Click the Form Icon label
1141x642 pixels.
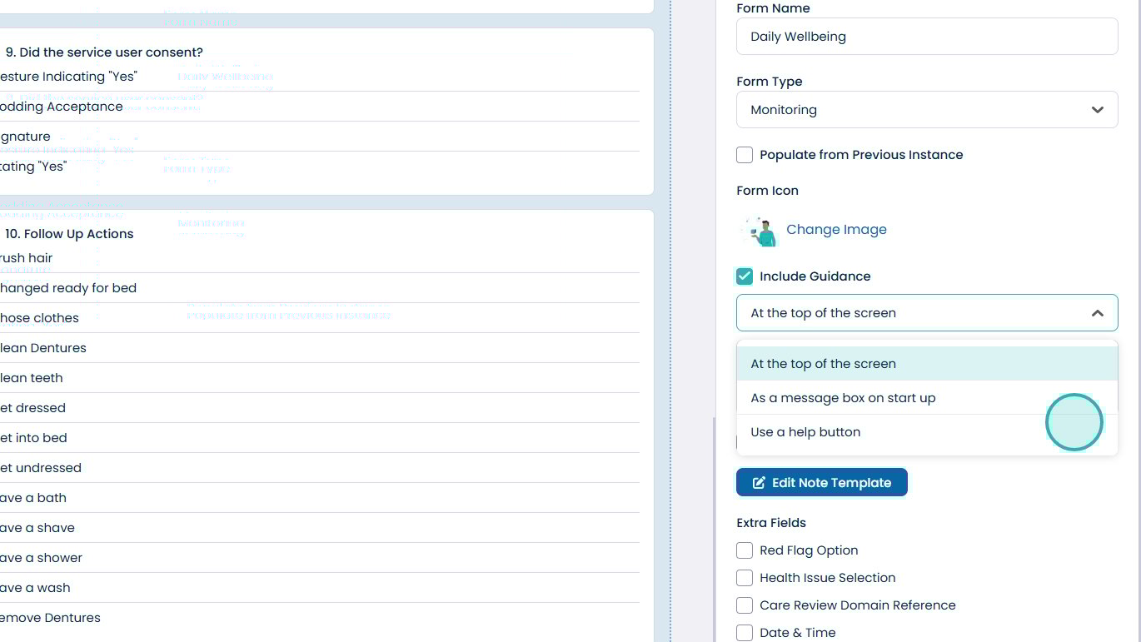pos(767,191)
